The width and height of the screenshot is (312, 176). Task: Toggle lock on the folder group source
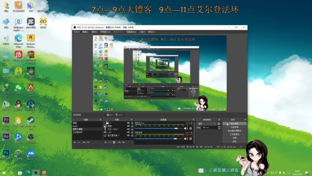tap(132, 123)
